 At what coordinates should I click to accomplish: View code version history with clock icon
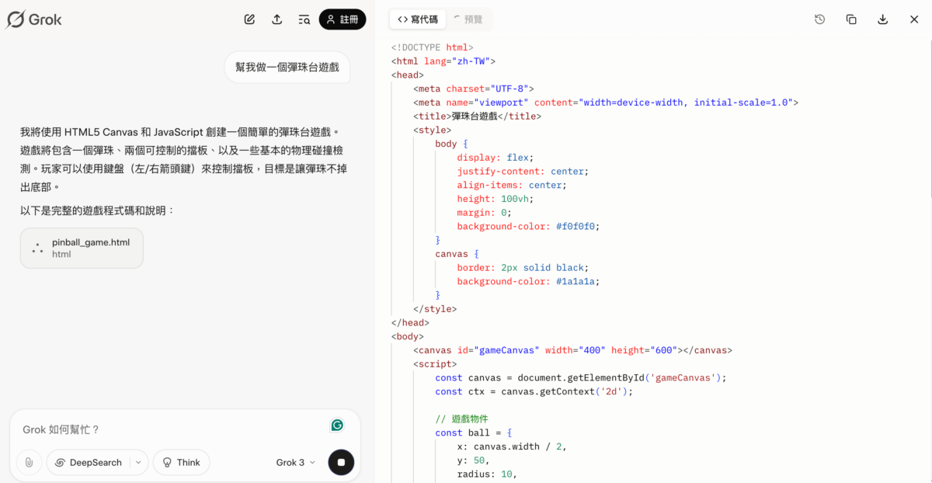coord(819,19)
